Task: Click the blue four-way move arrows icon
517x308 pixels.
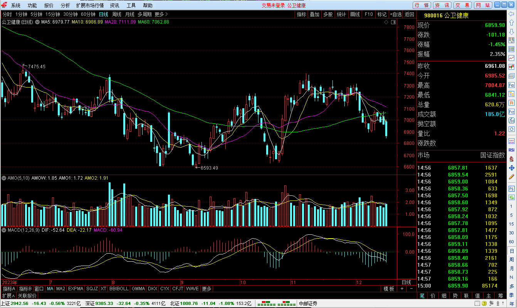Action: (x=512, y=168)
